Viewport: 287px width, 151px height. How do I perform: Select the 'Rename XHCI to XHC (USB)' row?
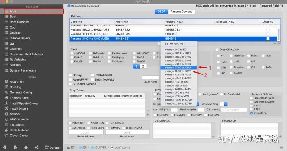pos(173,34)
